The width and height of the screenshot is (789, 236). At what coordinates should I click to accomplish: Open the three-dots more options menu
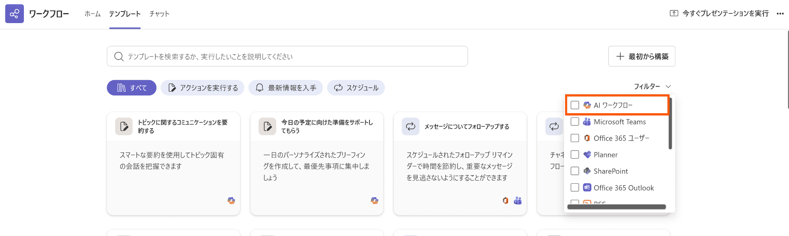780,14
